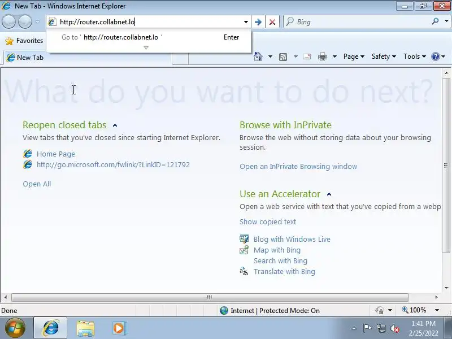Click Blog with Windows Live link

tap(292, 239)
